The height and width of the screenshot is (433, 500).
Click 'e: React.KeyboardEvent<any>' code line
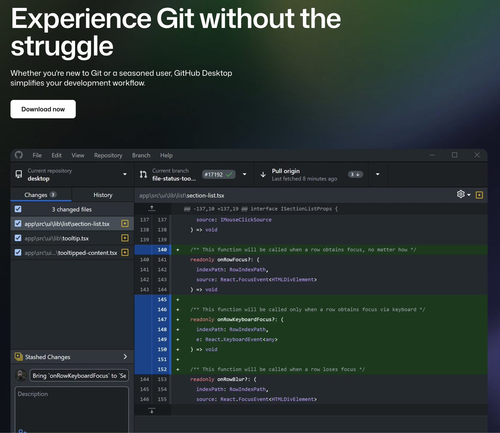click(237, 339)
